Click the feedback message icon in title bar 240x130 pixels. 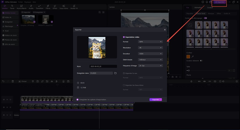pos(203,2)
